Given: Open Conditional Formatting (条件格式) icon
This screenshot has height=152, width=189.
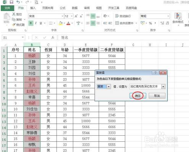Looking at the screenshot, I should point(178,16).
